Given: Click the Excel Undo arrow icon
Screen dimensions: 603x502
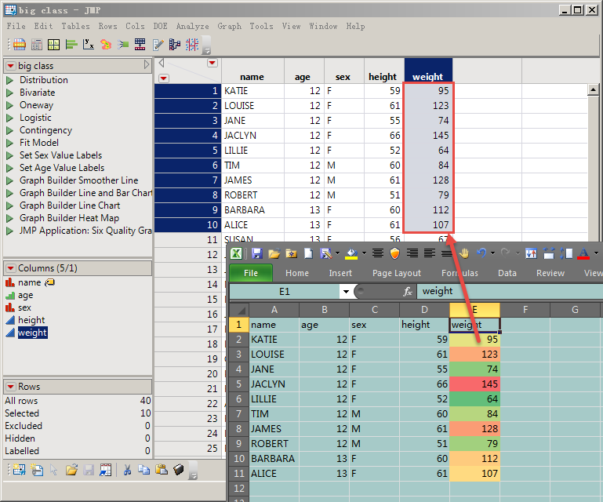Looking at the screenshot, I should point(481,253).
